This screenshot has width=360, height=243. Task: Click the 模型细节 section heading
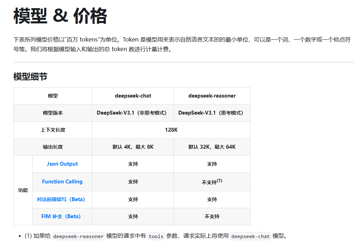click(x=30, y=77)
